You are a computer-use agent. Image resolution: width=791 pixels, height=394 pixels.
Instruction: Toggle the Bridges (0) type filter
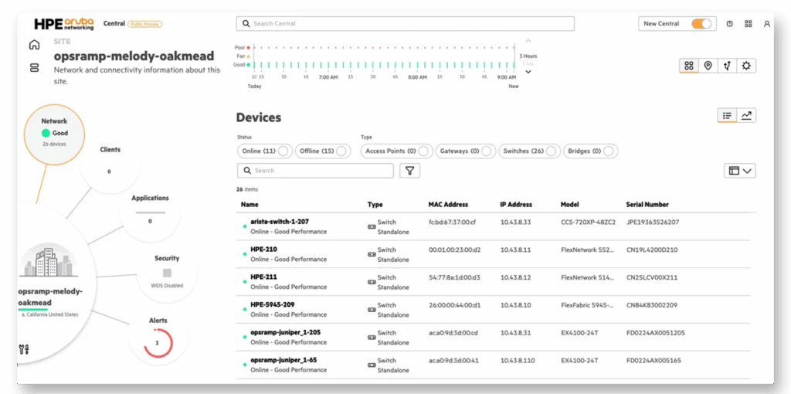click(590, 151)
